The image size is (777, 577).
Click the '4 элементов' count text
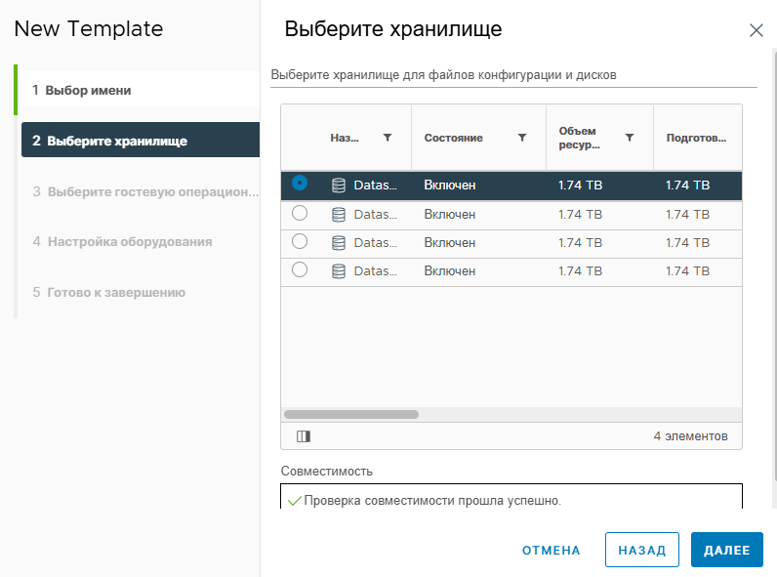click(x=690, y=436)
